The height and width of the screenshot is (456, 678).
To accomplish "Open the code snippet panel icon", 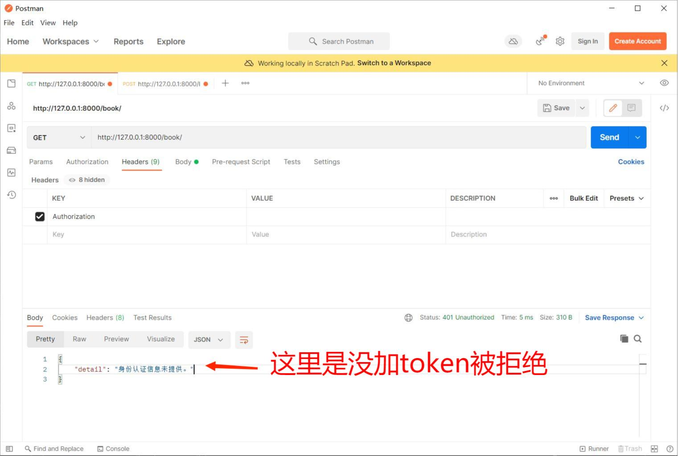I will 664,108.
